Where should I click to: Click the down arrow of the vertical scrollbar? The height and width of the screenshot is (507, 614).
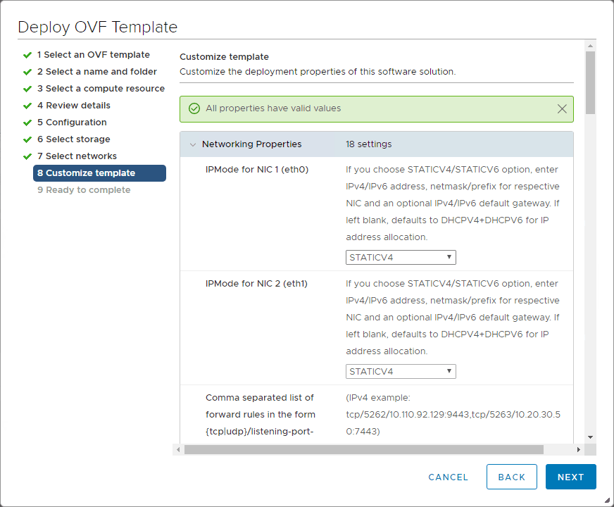point(591,437)
